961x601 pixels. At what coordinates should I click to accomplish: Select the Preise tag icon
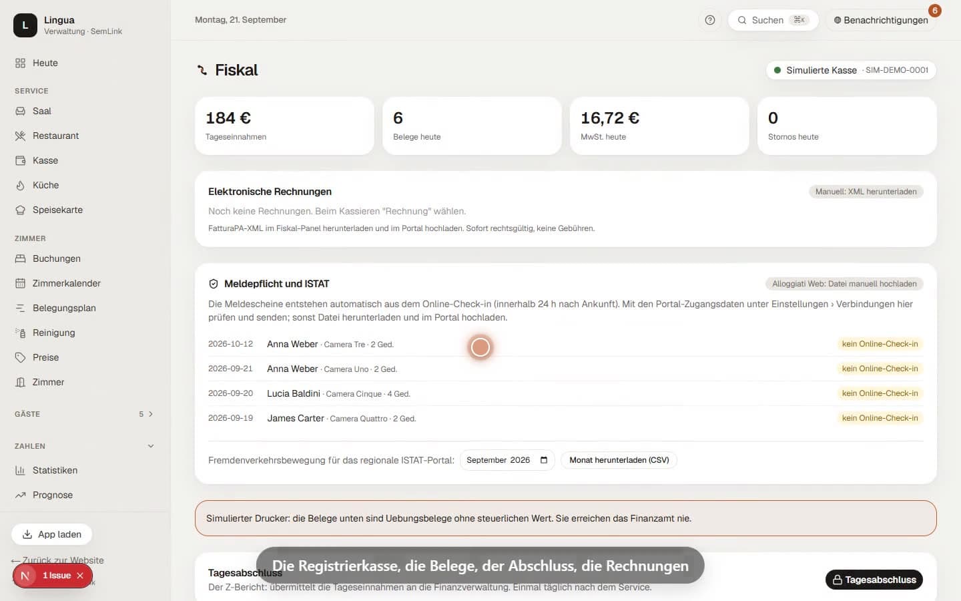[x=20, y=357]
